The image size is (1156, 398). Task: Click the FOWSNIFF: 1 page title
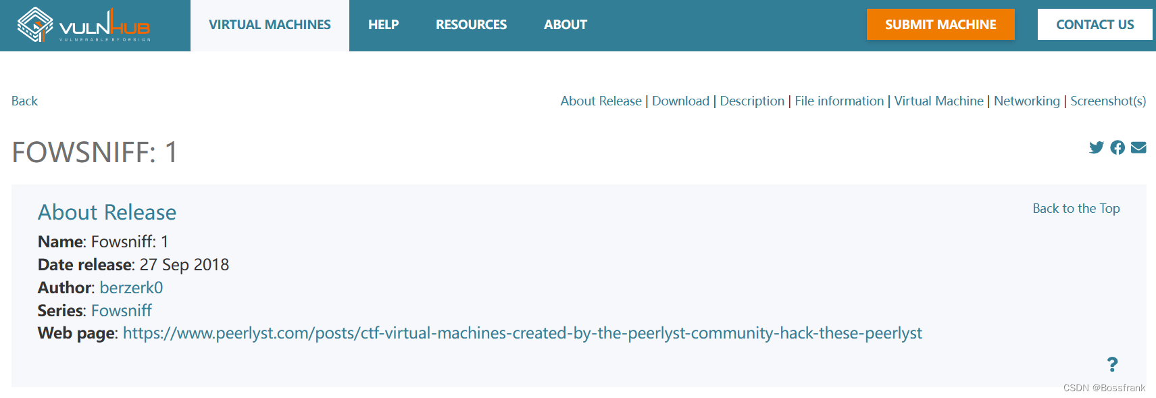click(x=95, y=152)
